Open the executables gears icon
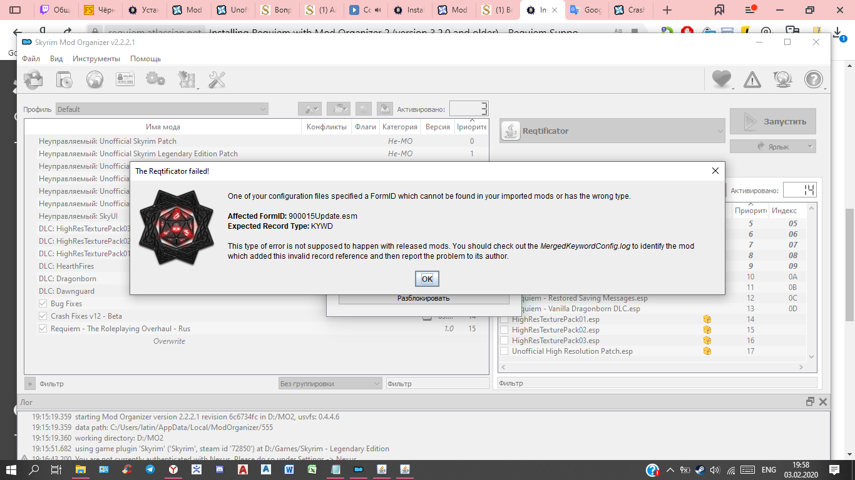855x480 pixels. (155, 79)
